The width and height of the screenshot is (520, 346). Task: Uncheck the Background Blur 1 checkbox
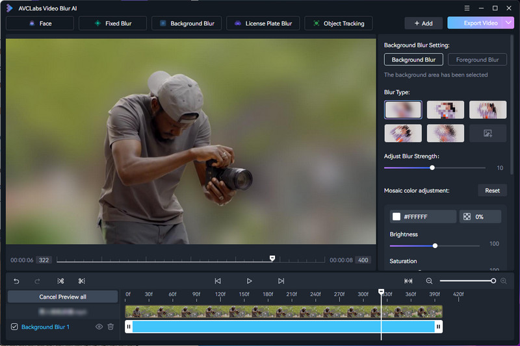click(14, 327)
